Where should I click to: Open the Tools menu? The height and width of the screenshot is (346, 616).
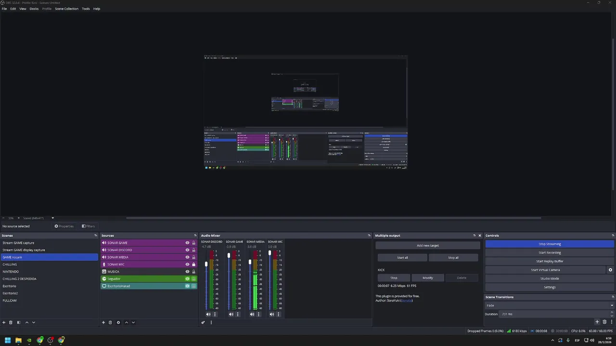point(86,9)
